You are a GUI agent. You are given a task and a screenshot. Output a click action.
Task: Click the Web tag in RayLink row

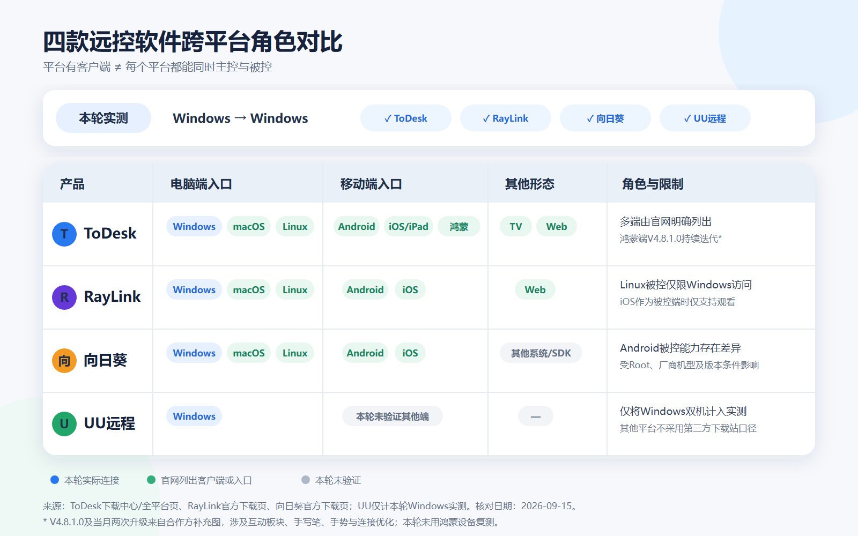point(535,289)
